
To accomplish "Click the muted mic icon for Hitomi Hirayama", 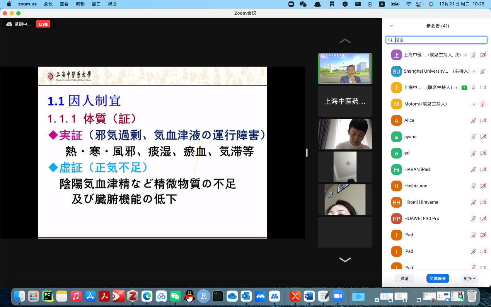I will coord(473,202).
